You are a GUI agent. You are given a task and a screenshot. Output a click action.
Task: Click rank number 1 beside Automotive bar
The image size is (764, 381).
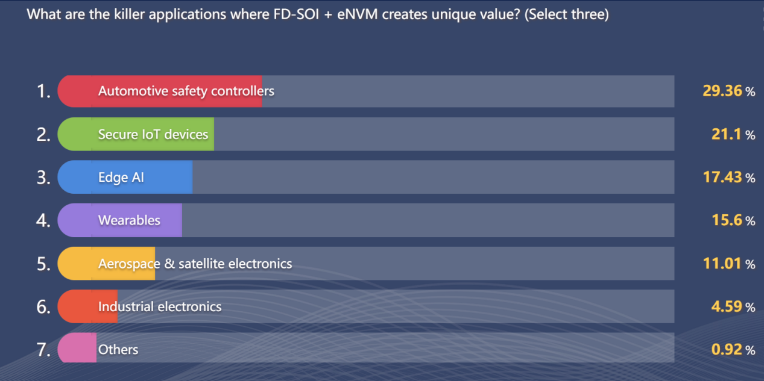click(43, 91)
